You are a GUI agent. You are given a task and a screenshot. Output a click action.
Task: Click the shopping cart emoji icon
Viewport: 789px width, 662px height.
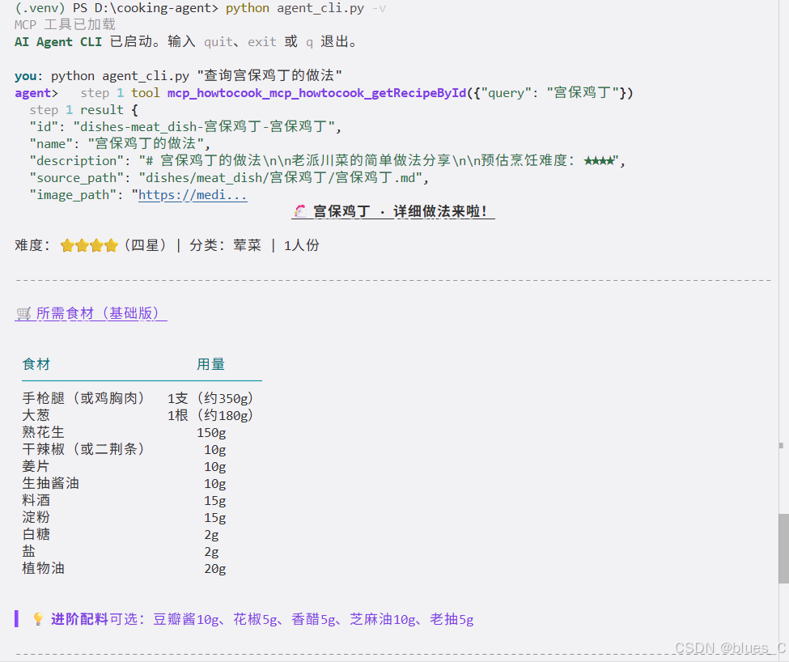(23, 314)
